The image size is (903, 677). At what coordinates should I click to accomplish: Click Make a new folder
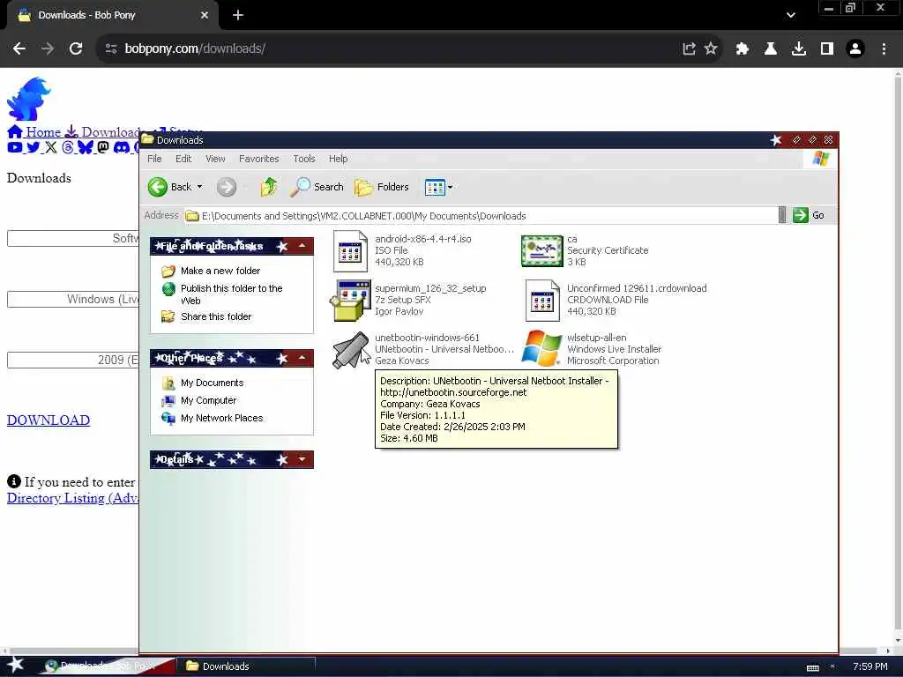tap(220, 271)
